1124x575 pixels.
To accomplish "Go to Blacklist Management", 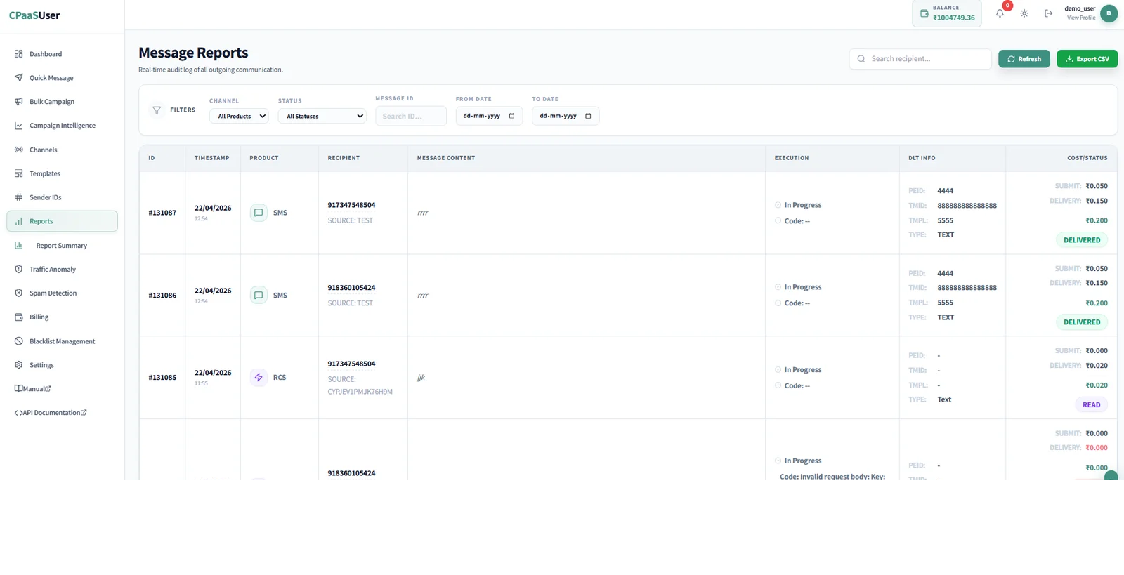I will click(62, 341).
